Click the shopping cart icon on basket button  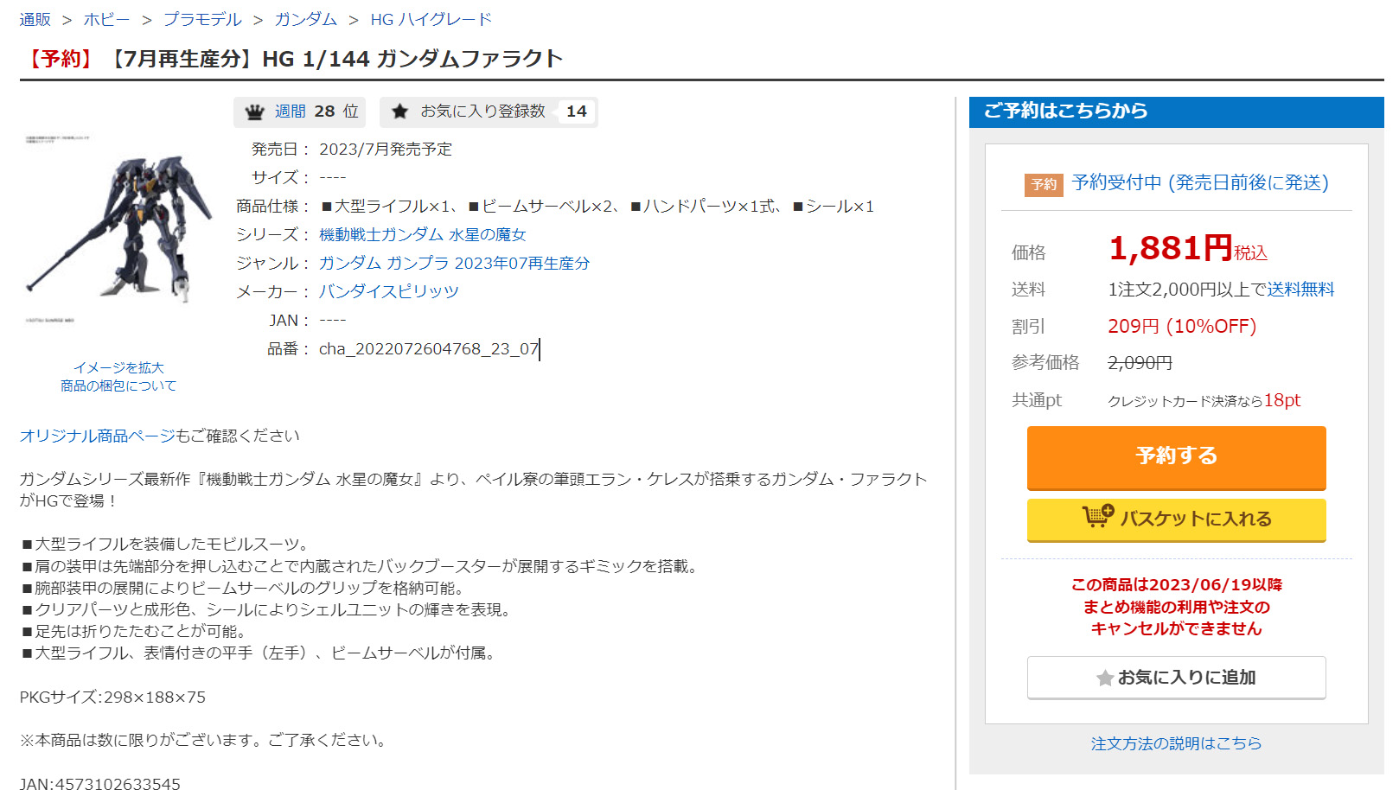click(x=1098, y=516)
